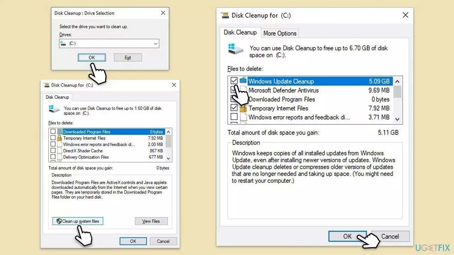This screenshot has width=454, height=255.
Task: Select the Disk Cleanup tab
Action: pos(240,32)
